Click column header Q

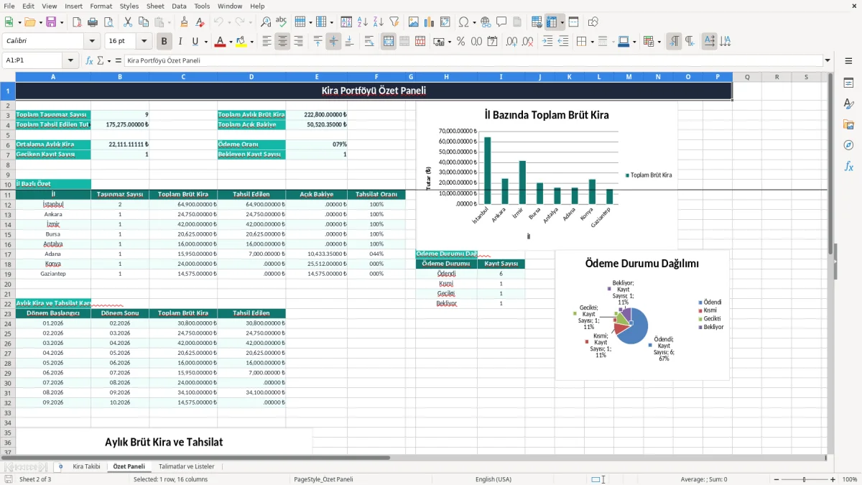tap(747, 77)
